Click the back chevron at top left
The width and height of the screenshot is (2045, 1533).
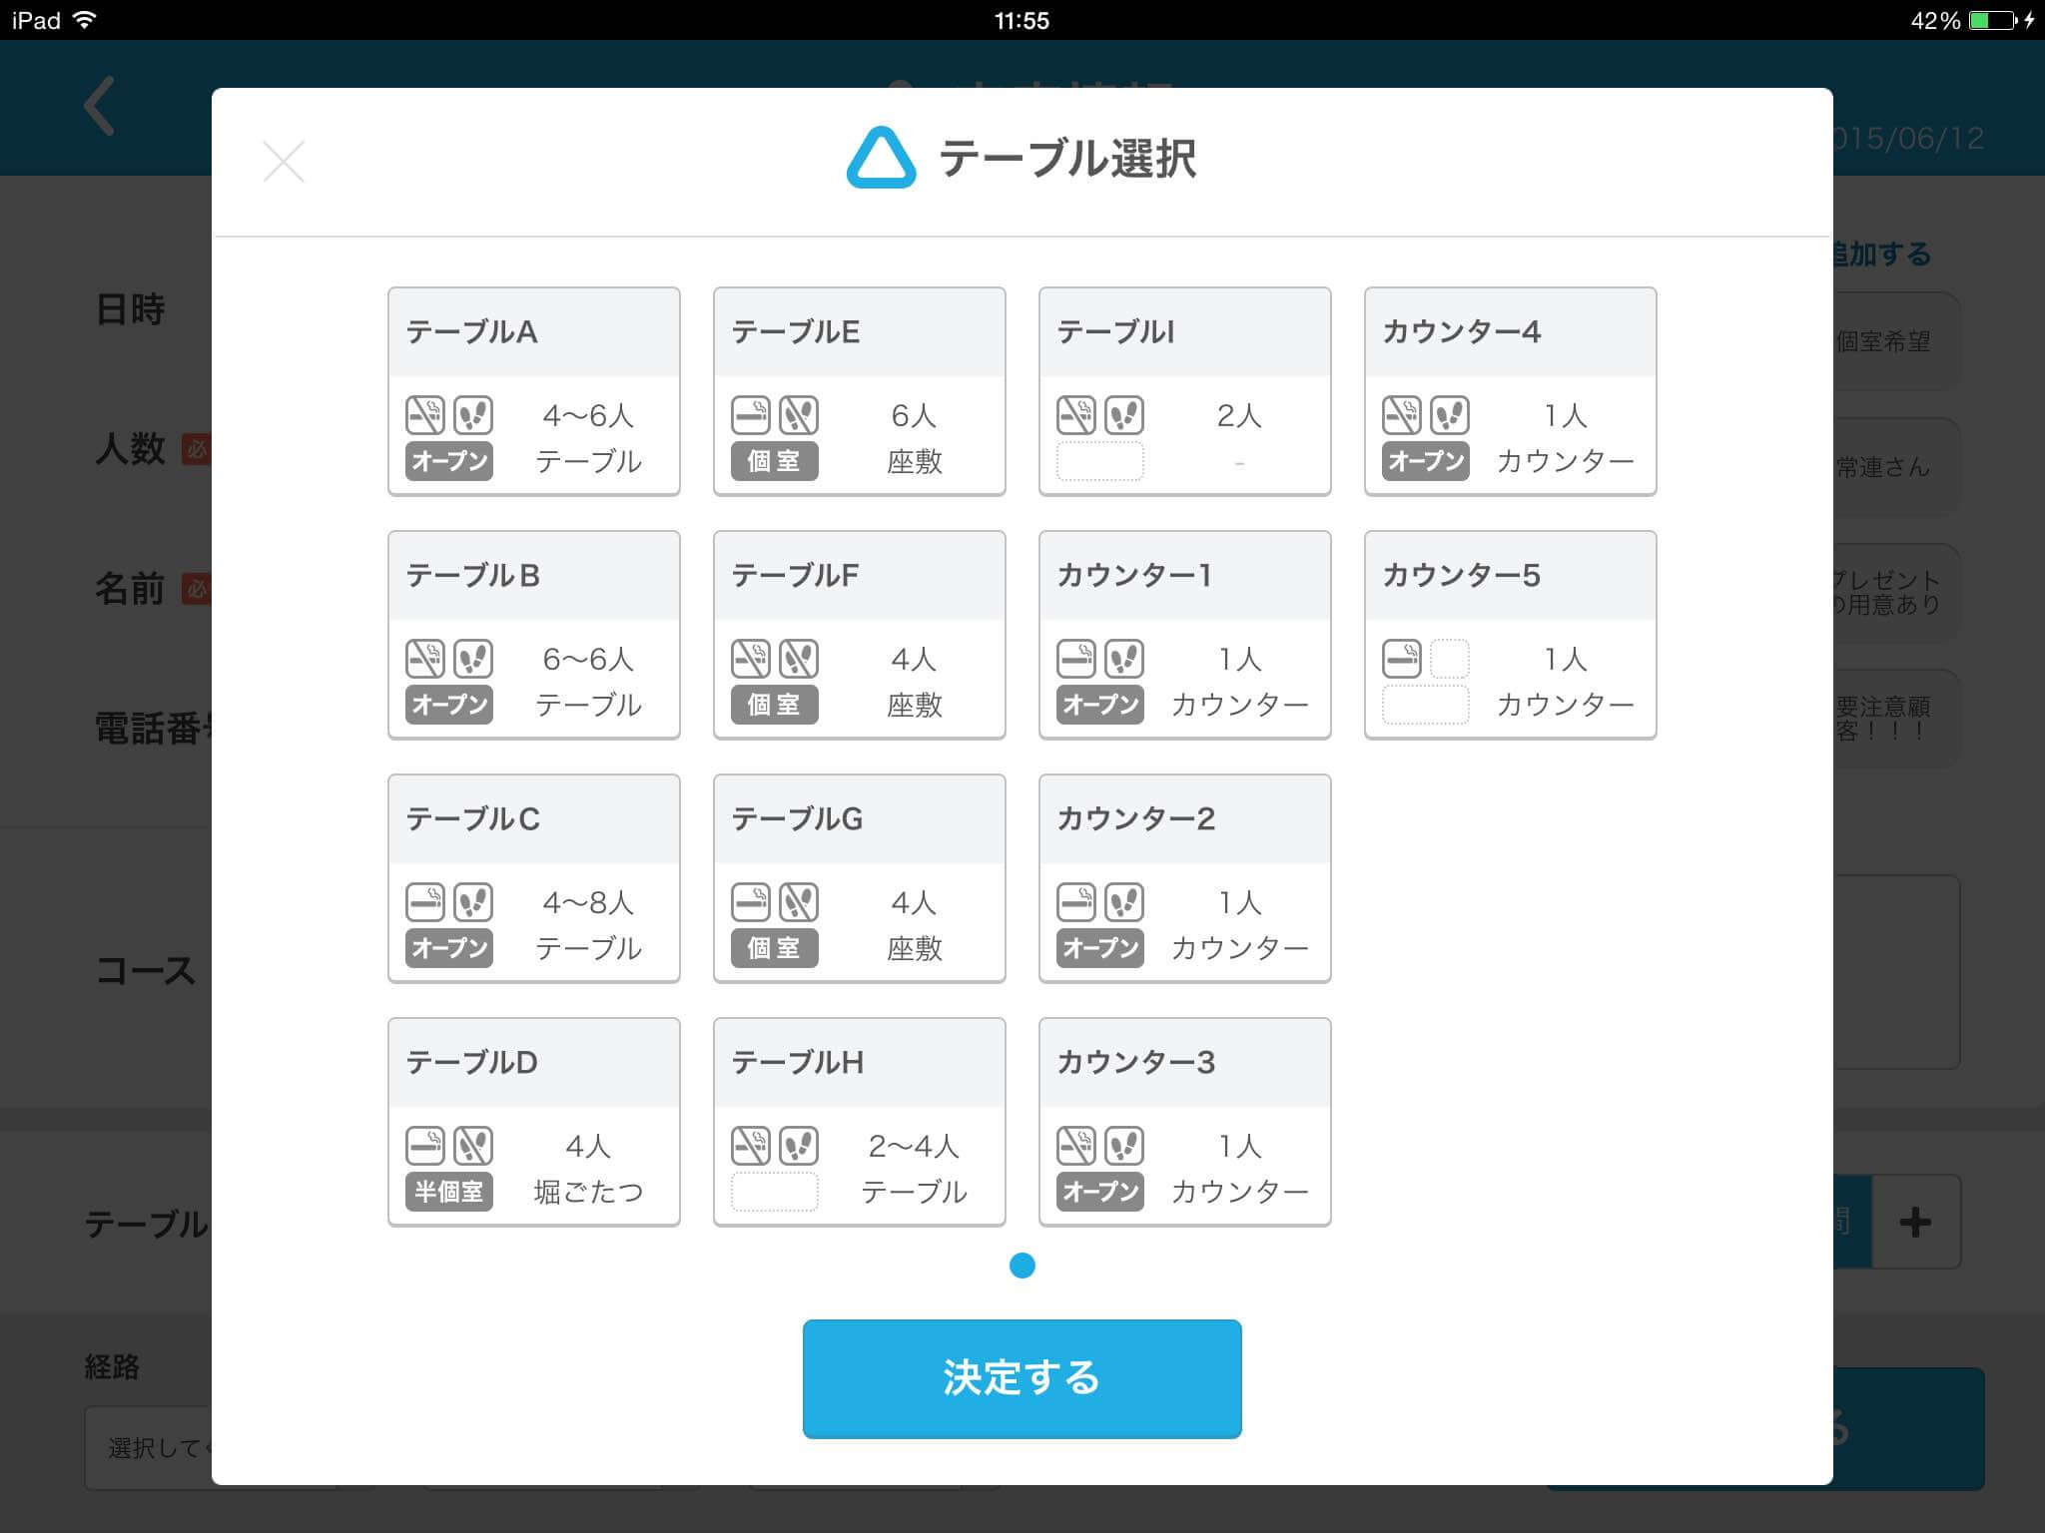click(100, 106)
